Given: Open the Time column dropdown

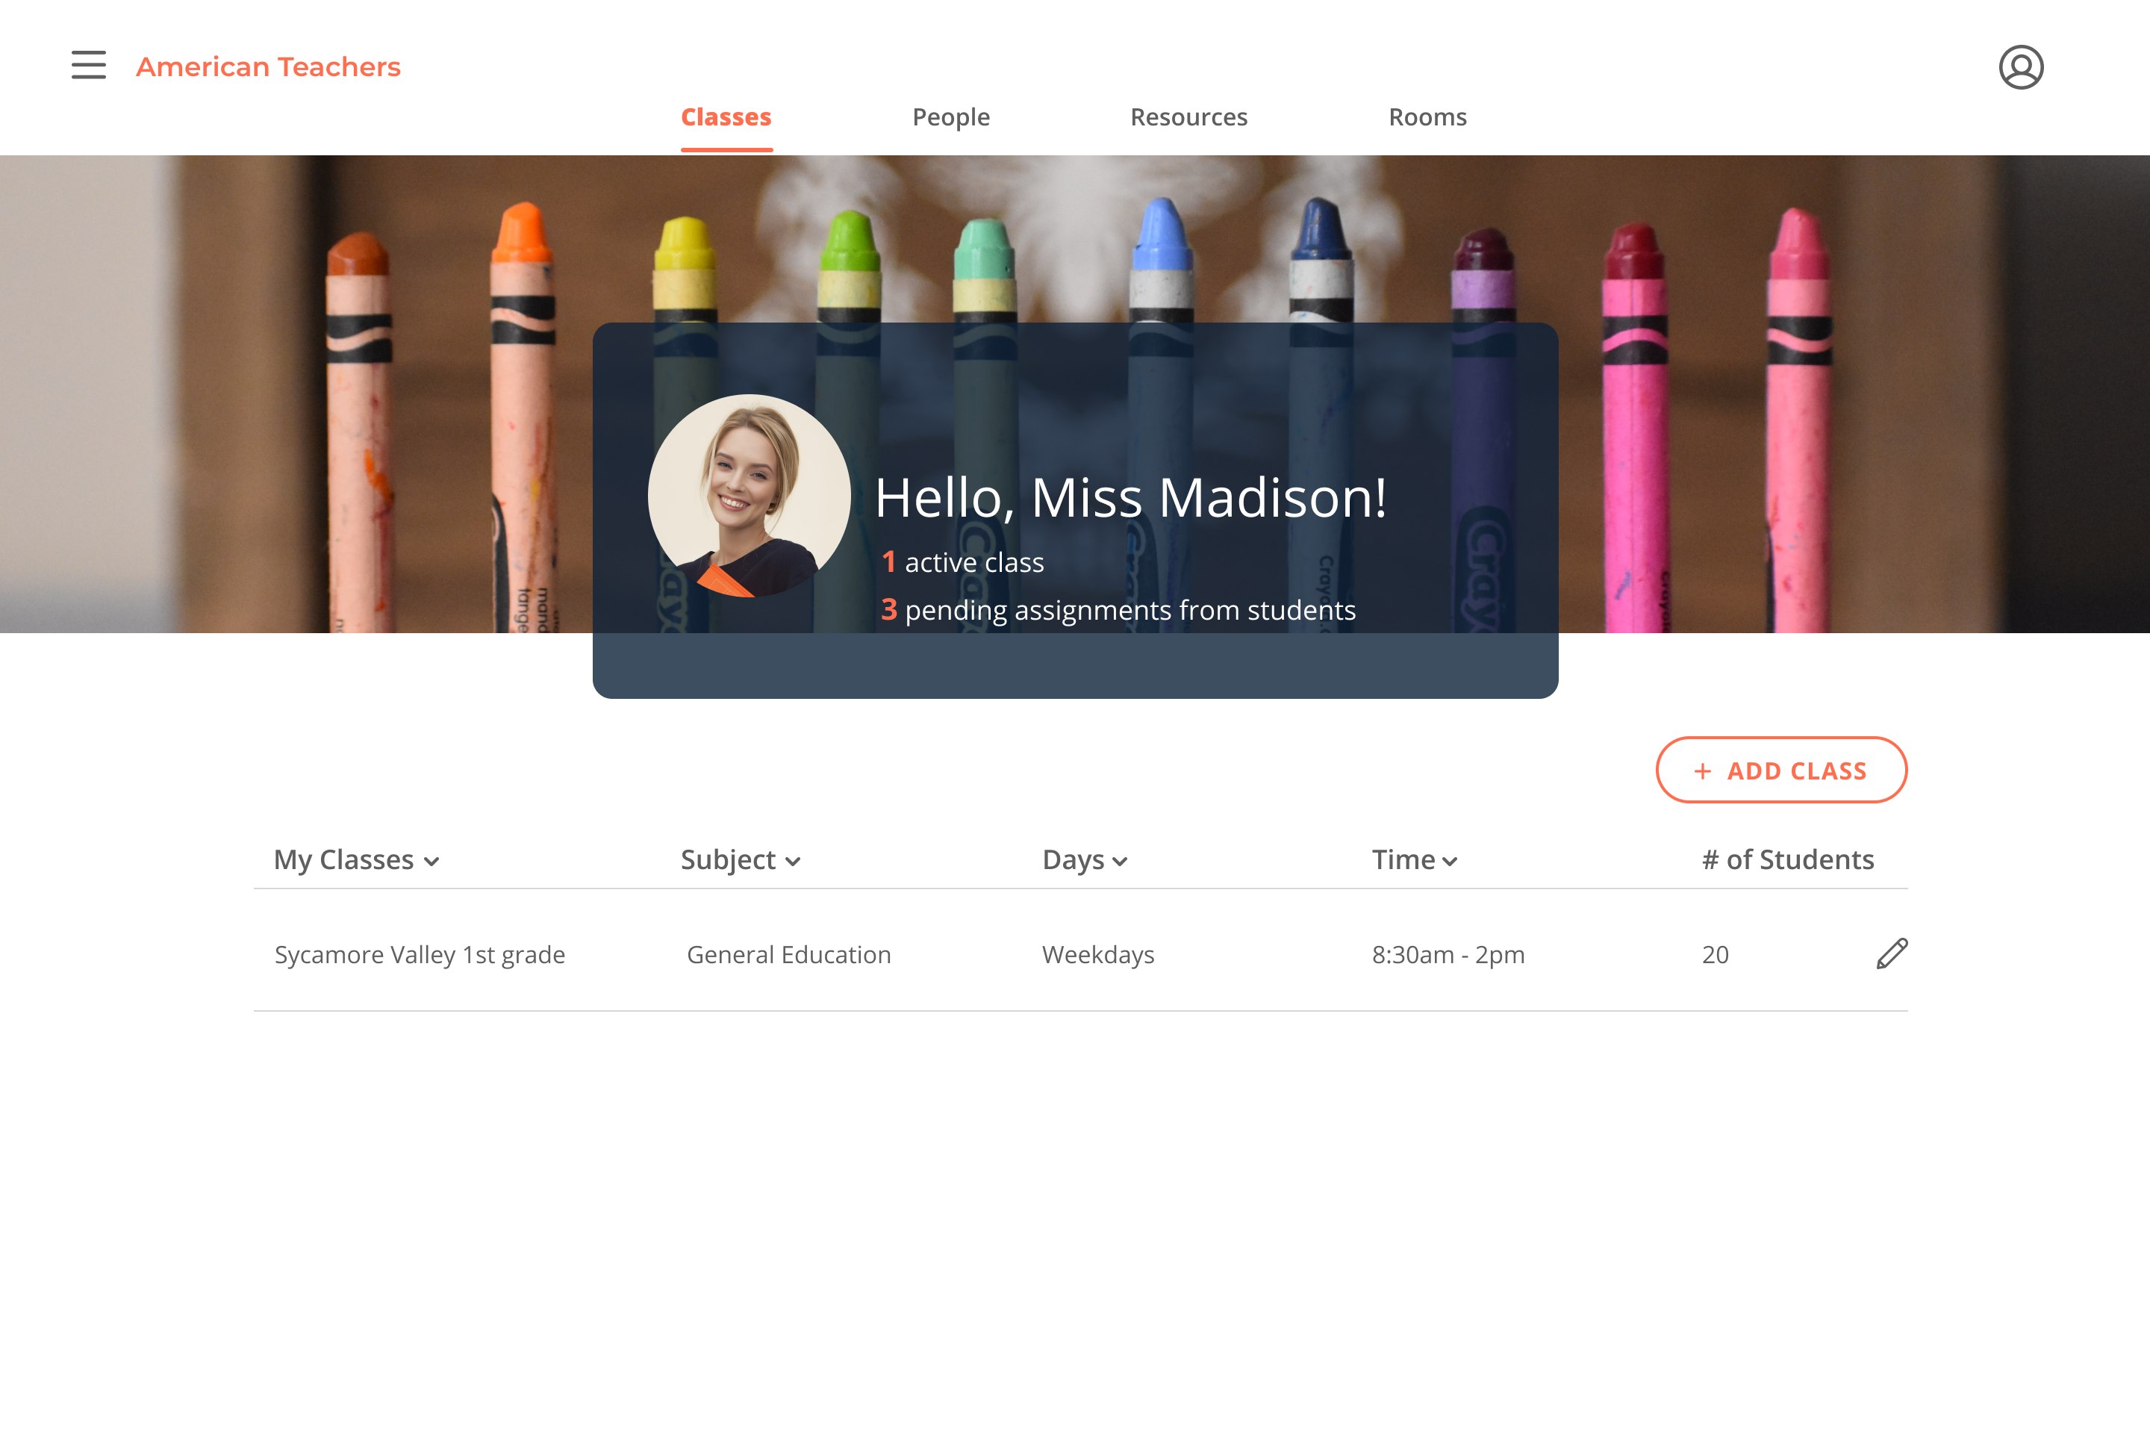Looking at the screenshot, I should (1415, 860).
